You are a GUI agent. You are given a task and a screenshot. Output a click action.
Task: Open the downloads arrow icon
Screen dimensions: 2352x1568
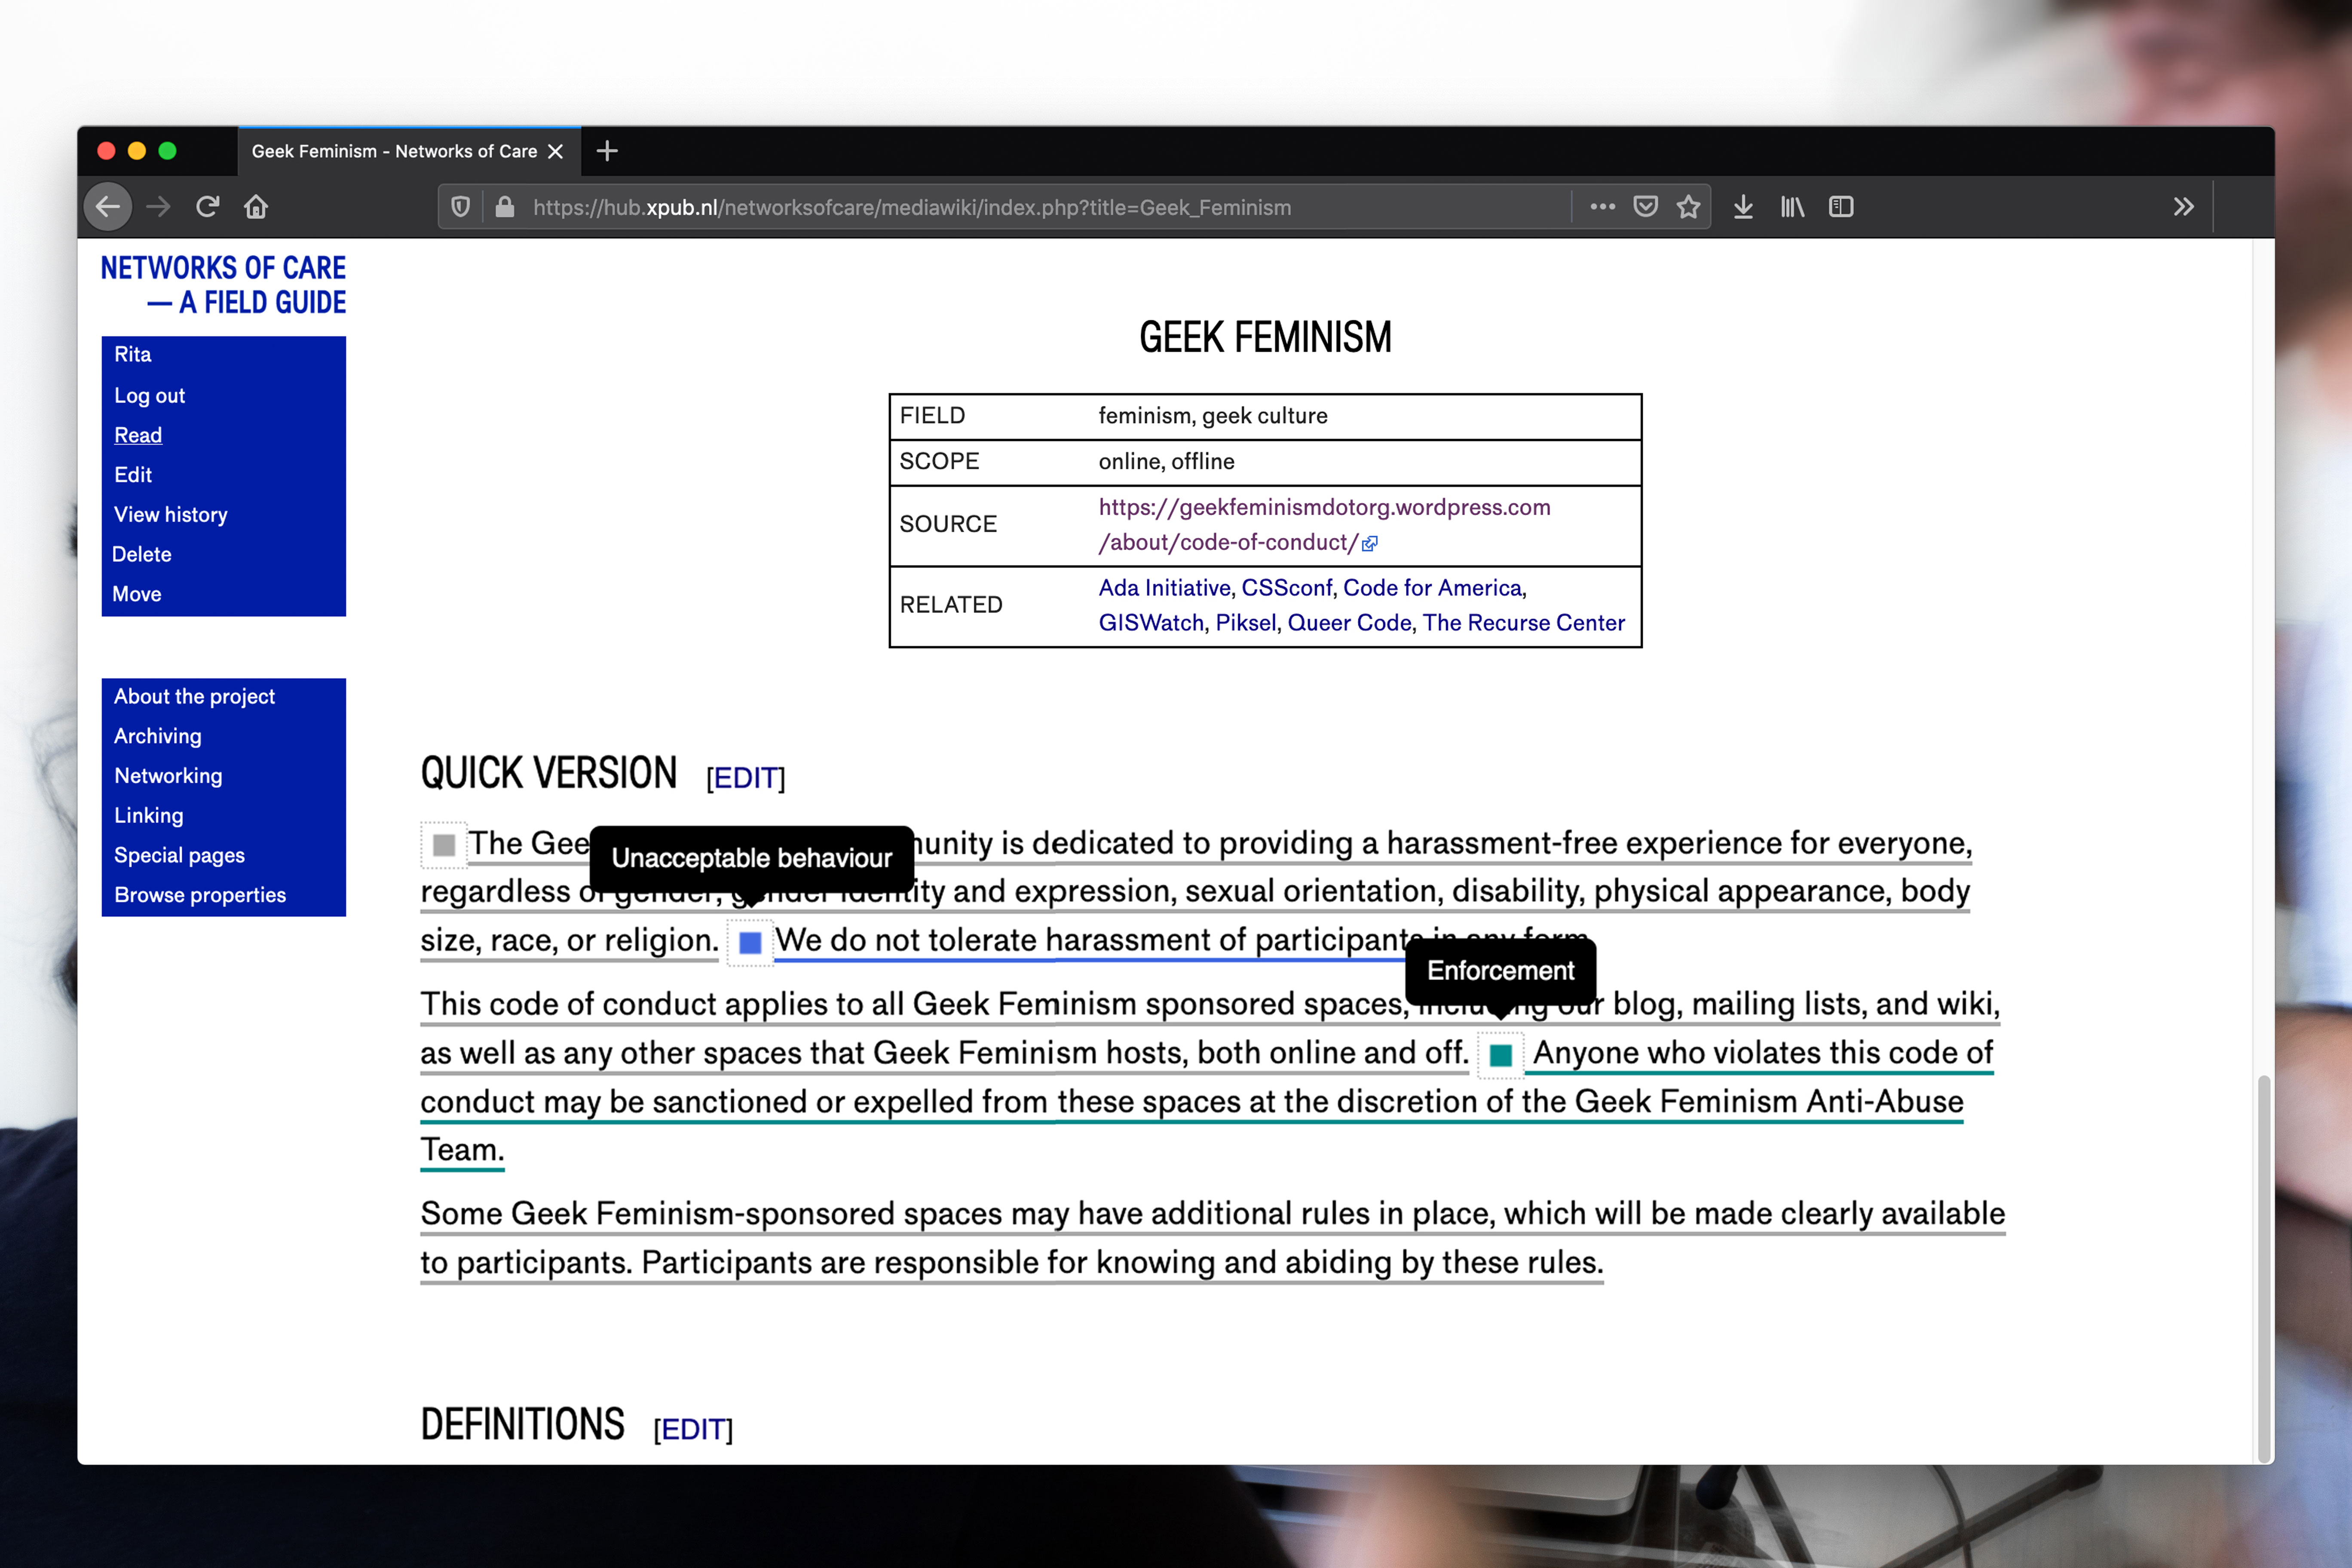[1743, 207]
